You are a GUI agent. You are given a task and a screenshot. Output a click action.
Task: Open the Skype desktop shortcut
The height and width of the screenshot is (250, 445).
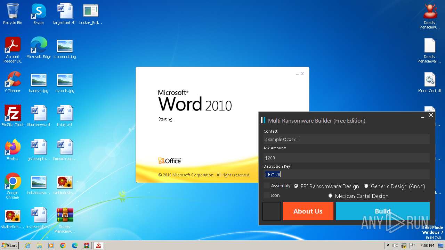(x=38, y=14)
